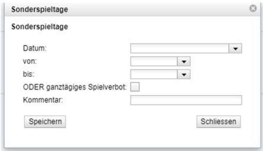Close the Sonderspieltage dialog with the X icon
The image size is (263, 151).
pyautogui.click(x=253, y=10)
